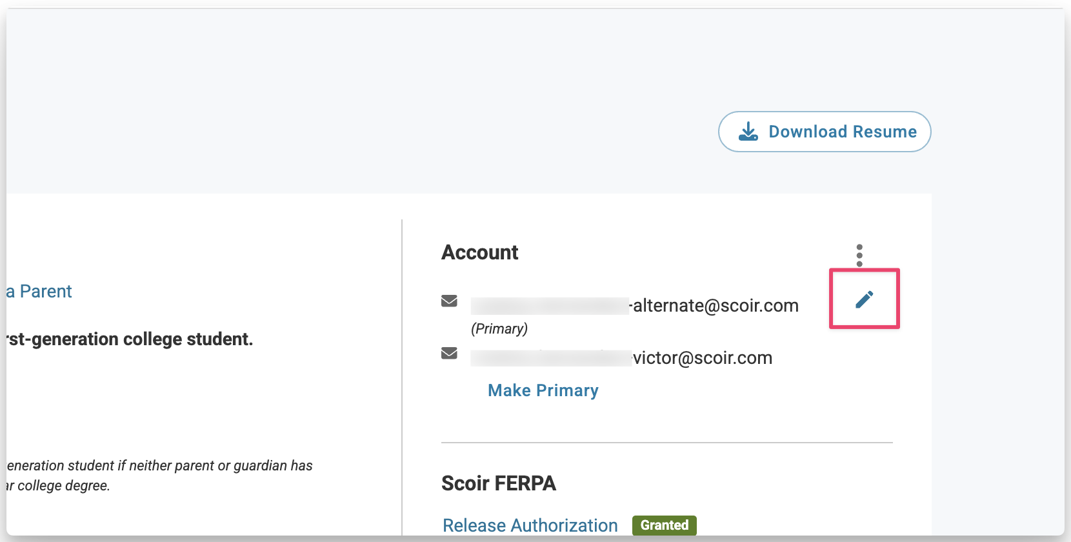Click the partially visible Parent link
The width and height of the screenshot is (1071, 542).
[x=40, y=292]
